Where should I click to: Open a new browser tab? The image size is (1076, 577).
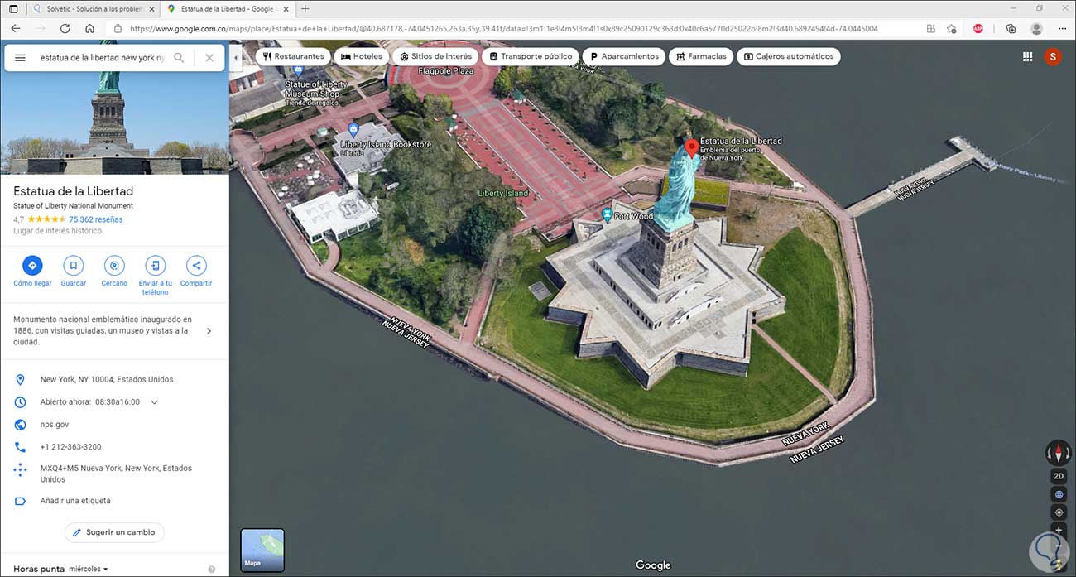pos(305,8)
